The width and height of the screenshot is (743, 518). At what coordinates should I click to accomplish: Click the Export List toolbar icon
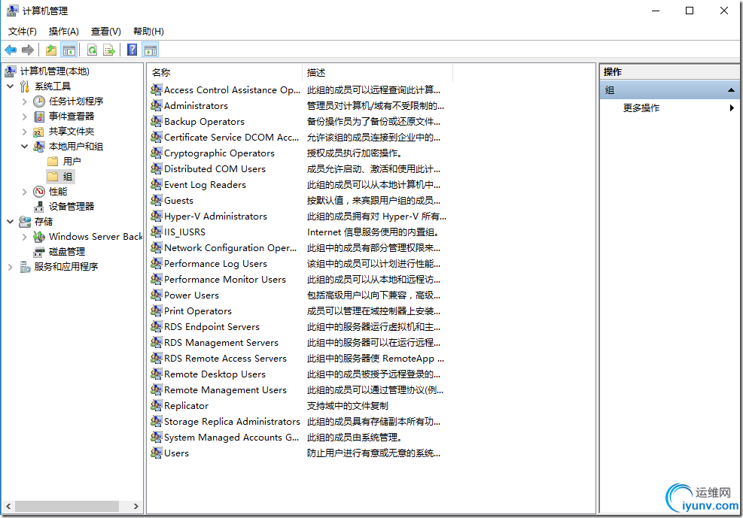coord(109,50)
